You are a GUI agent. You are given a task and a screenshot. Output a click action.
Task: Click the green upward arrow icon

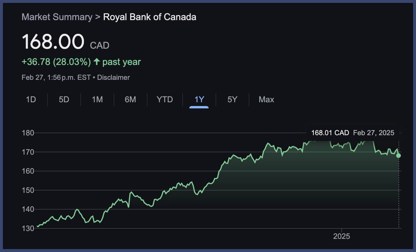click(x=97, y=61)
